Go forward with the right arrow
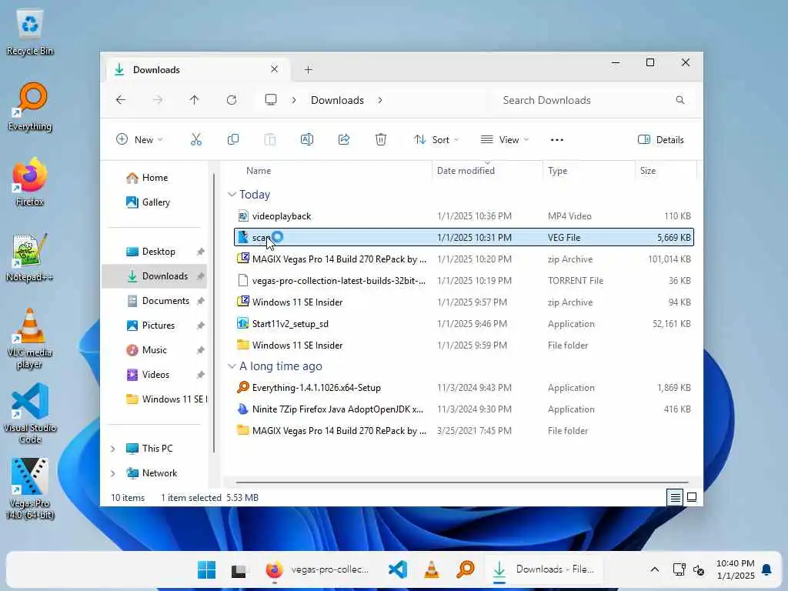 (158, 100)
